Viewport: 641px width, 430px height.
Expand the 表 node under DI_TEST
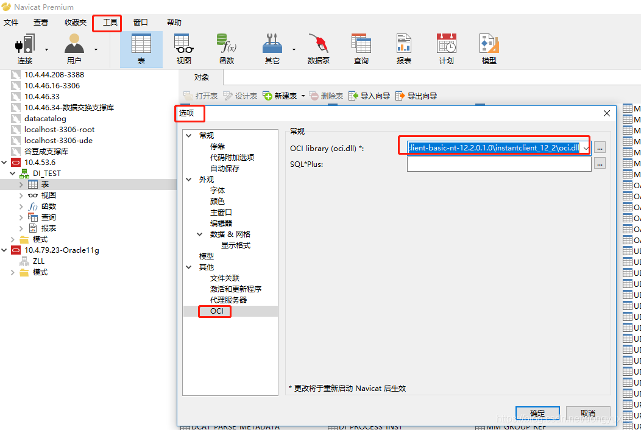point(21,185)
